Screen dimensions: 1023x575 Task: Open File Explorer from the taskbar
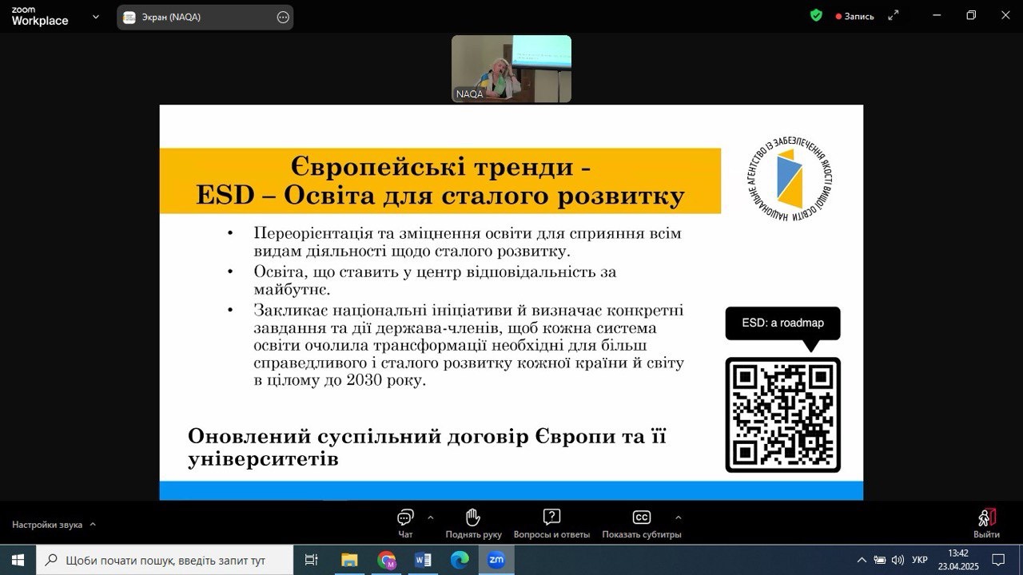[349, 560]
